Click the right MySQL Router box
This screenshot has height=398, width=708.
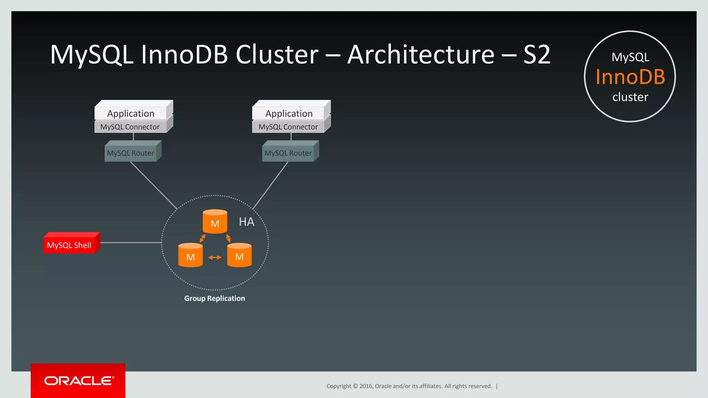[x=290, y=151]
